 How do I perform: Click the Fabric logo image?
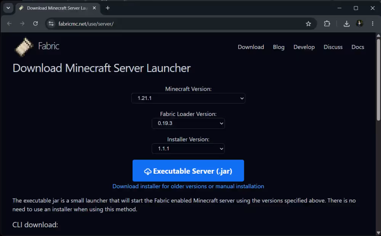(x=24, y=47)
